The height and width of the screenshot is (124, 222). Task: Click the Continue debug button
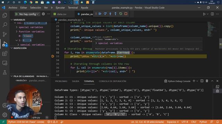point(100,14)
